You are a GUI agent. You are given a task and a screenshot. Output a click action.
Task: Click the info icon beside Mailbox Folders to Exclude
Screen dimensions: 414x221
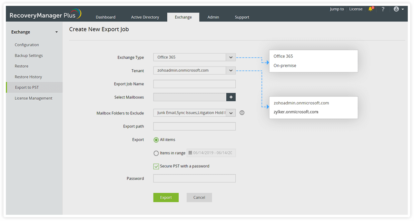[x=242, y=112]
